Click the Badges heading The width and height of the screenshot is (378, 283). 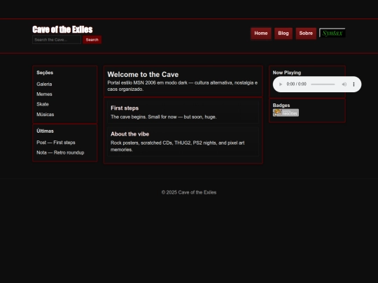(x=281, y=105)
